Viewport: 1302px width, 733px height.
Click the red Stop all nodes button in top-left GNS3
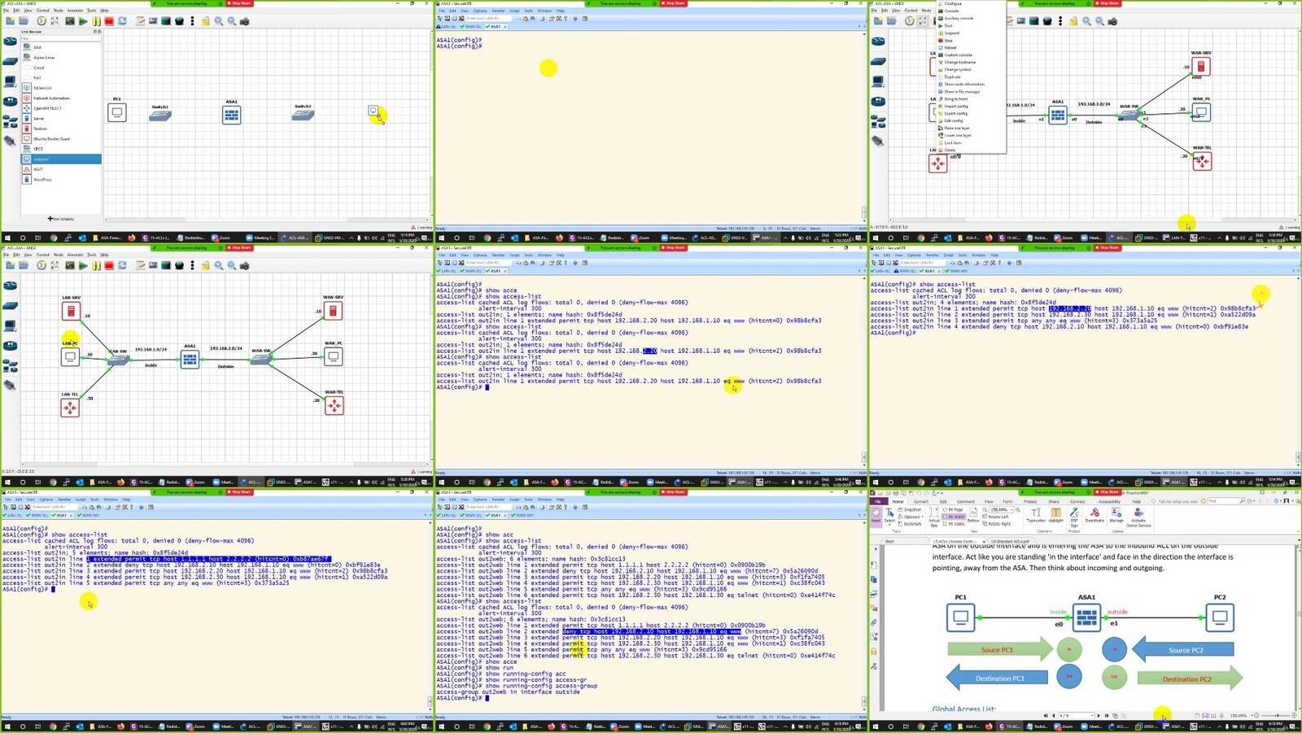(109, 21)
